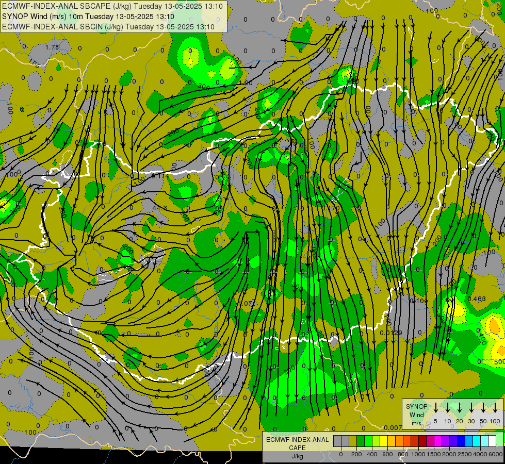505x464 pixels.
Task: Select the dark maroon swatch in the CAPE colorbar
Action: click(x=422, y=441)
